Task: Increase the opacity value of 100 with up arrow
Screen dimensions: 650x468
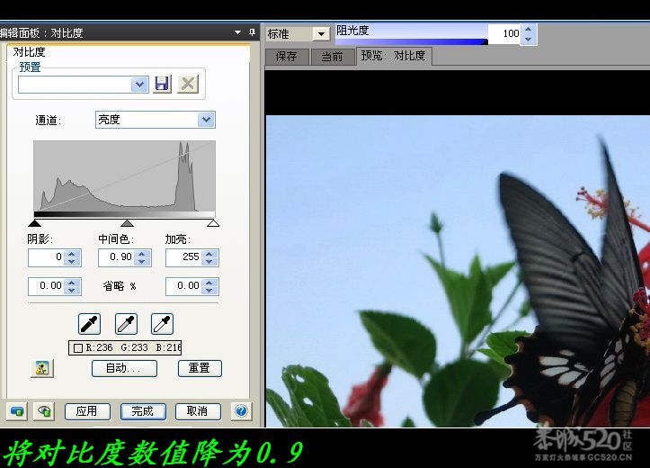Action: pos(528,30)
